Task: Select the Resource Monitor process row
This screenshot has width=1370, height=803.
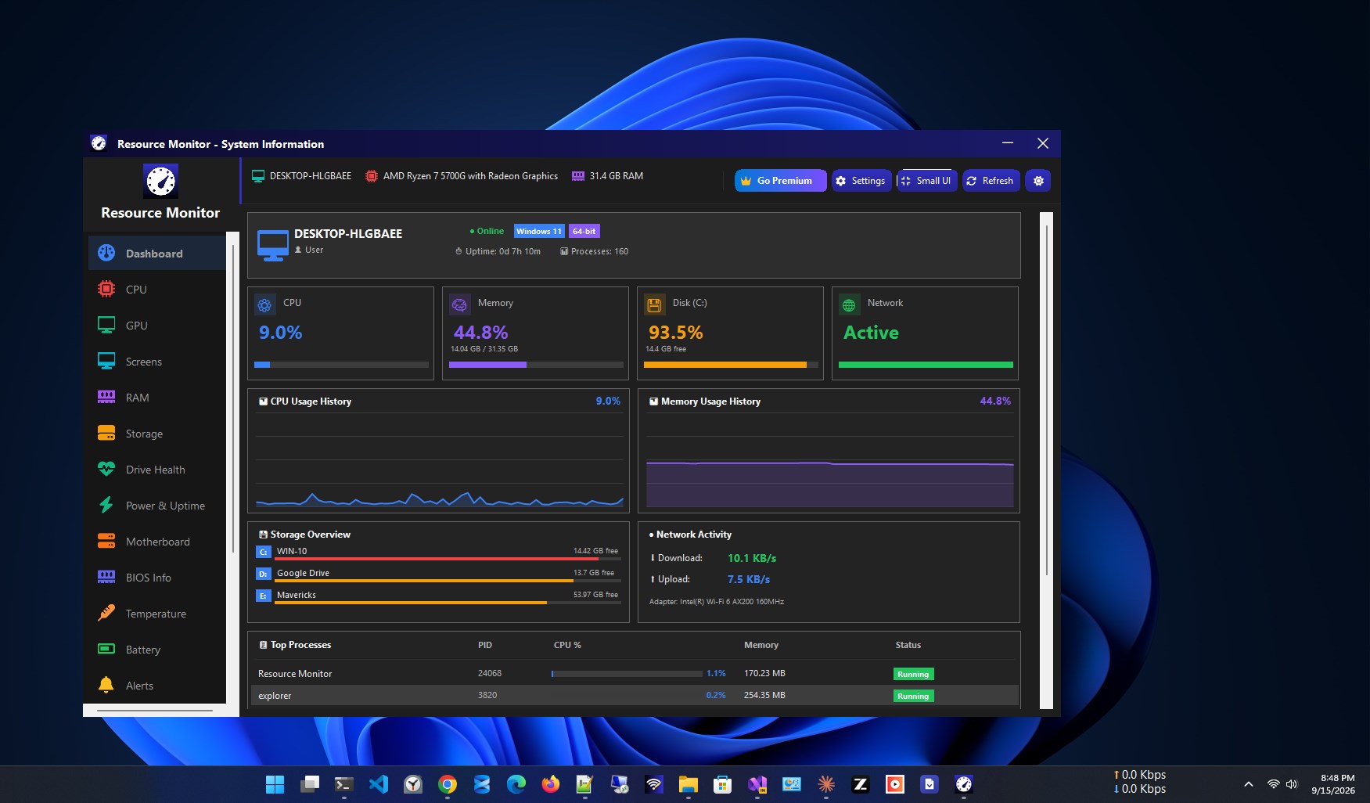Action: click(x=635, y=673)
